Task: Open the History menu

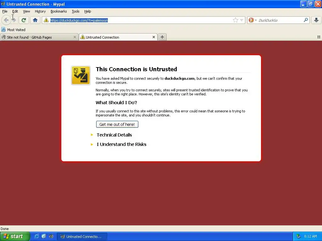Action: tap(40, 11)
